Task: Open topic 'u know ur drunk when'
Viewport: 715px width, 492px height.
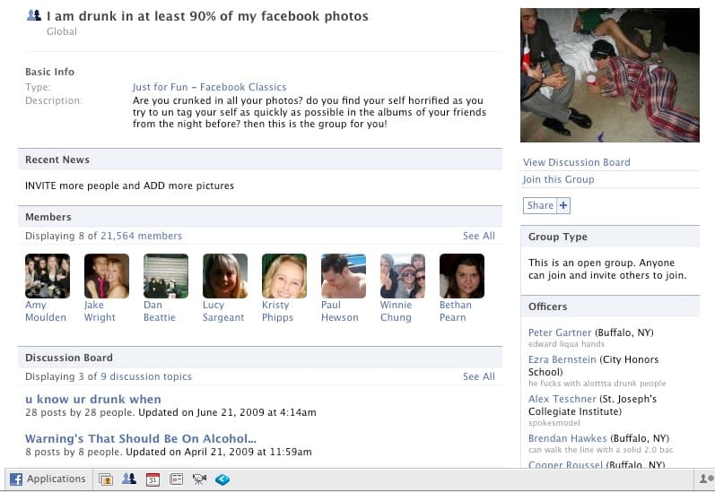Action: (x=93, y=399)
